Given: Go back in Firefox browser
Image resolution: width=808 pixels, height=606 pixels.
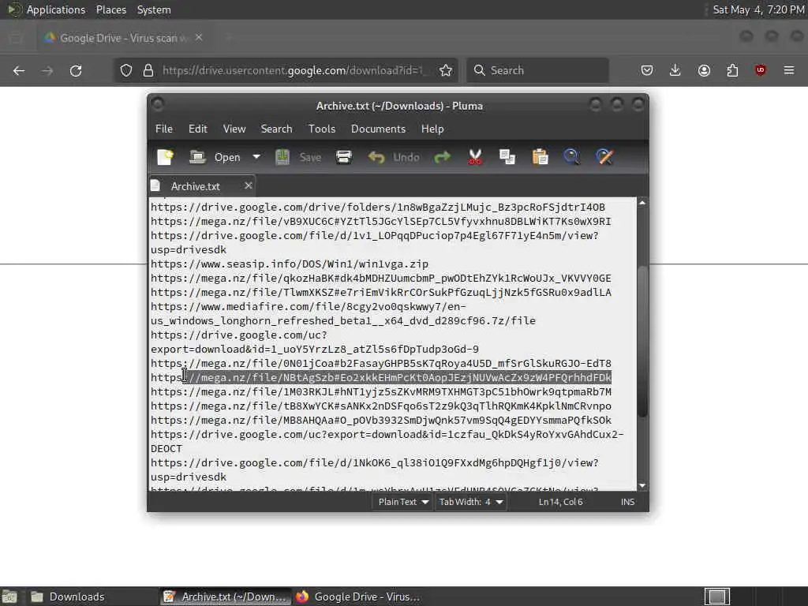Looking at the screenshot, I should [x=19, y=70].
